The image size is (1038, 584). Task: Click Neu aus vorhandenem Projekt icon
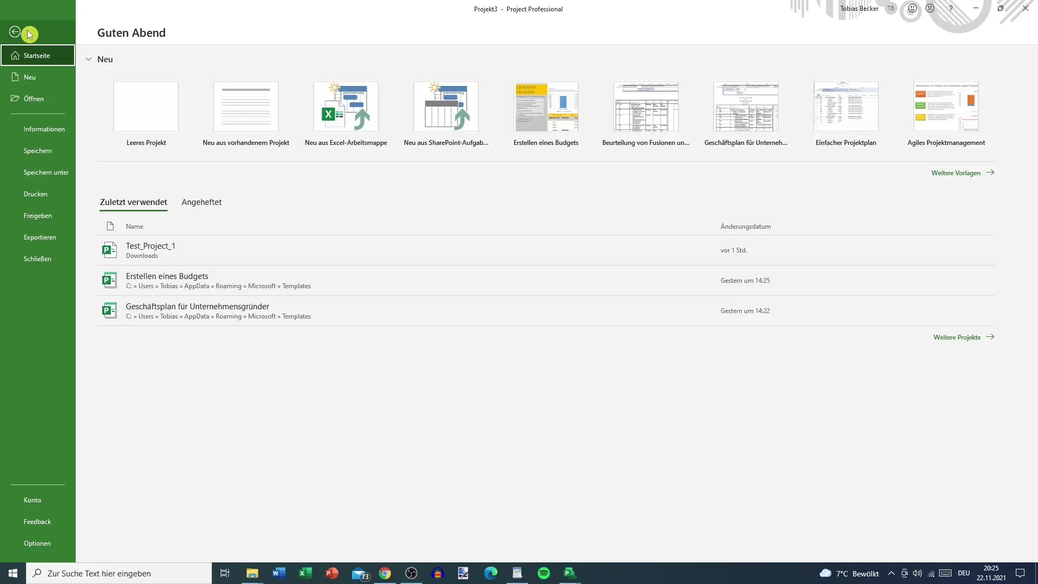(245, 106)
